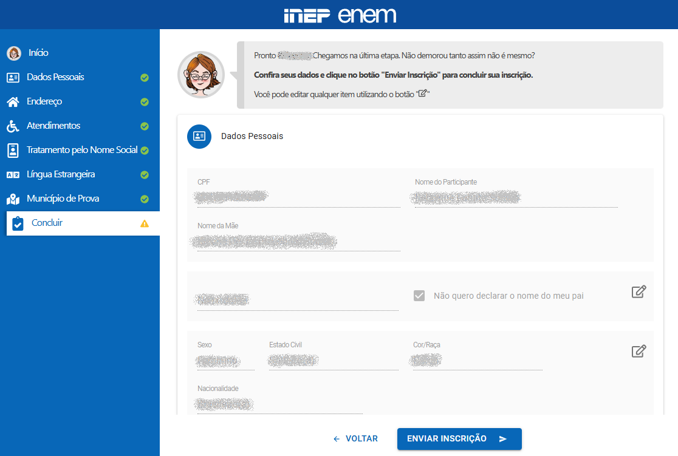The height and width of the screenshot is (456, 678).
Task: Click the VOLTAR link
Action: pos(356,438)
